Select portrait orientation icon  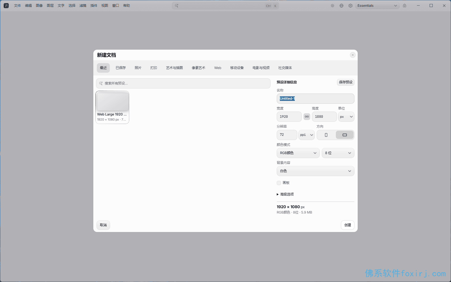coord(326,135)
